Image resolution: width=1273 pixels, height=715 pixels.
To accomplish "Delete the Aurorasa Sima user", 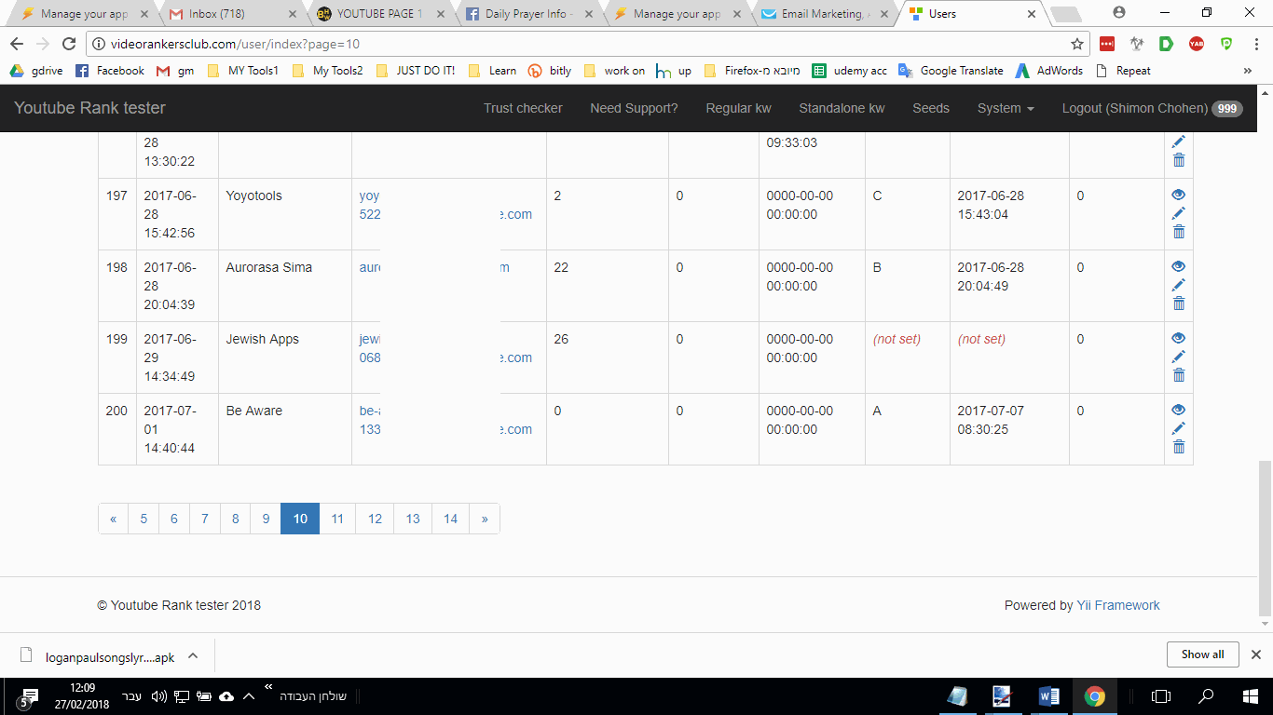I will click(x=1178, y=304).
